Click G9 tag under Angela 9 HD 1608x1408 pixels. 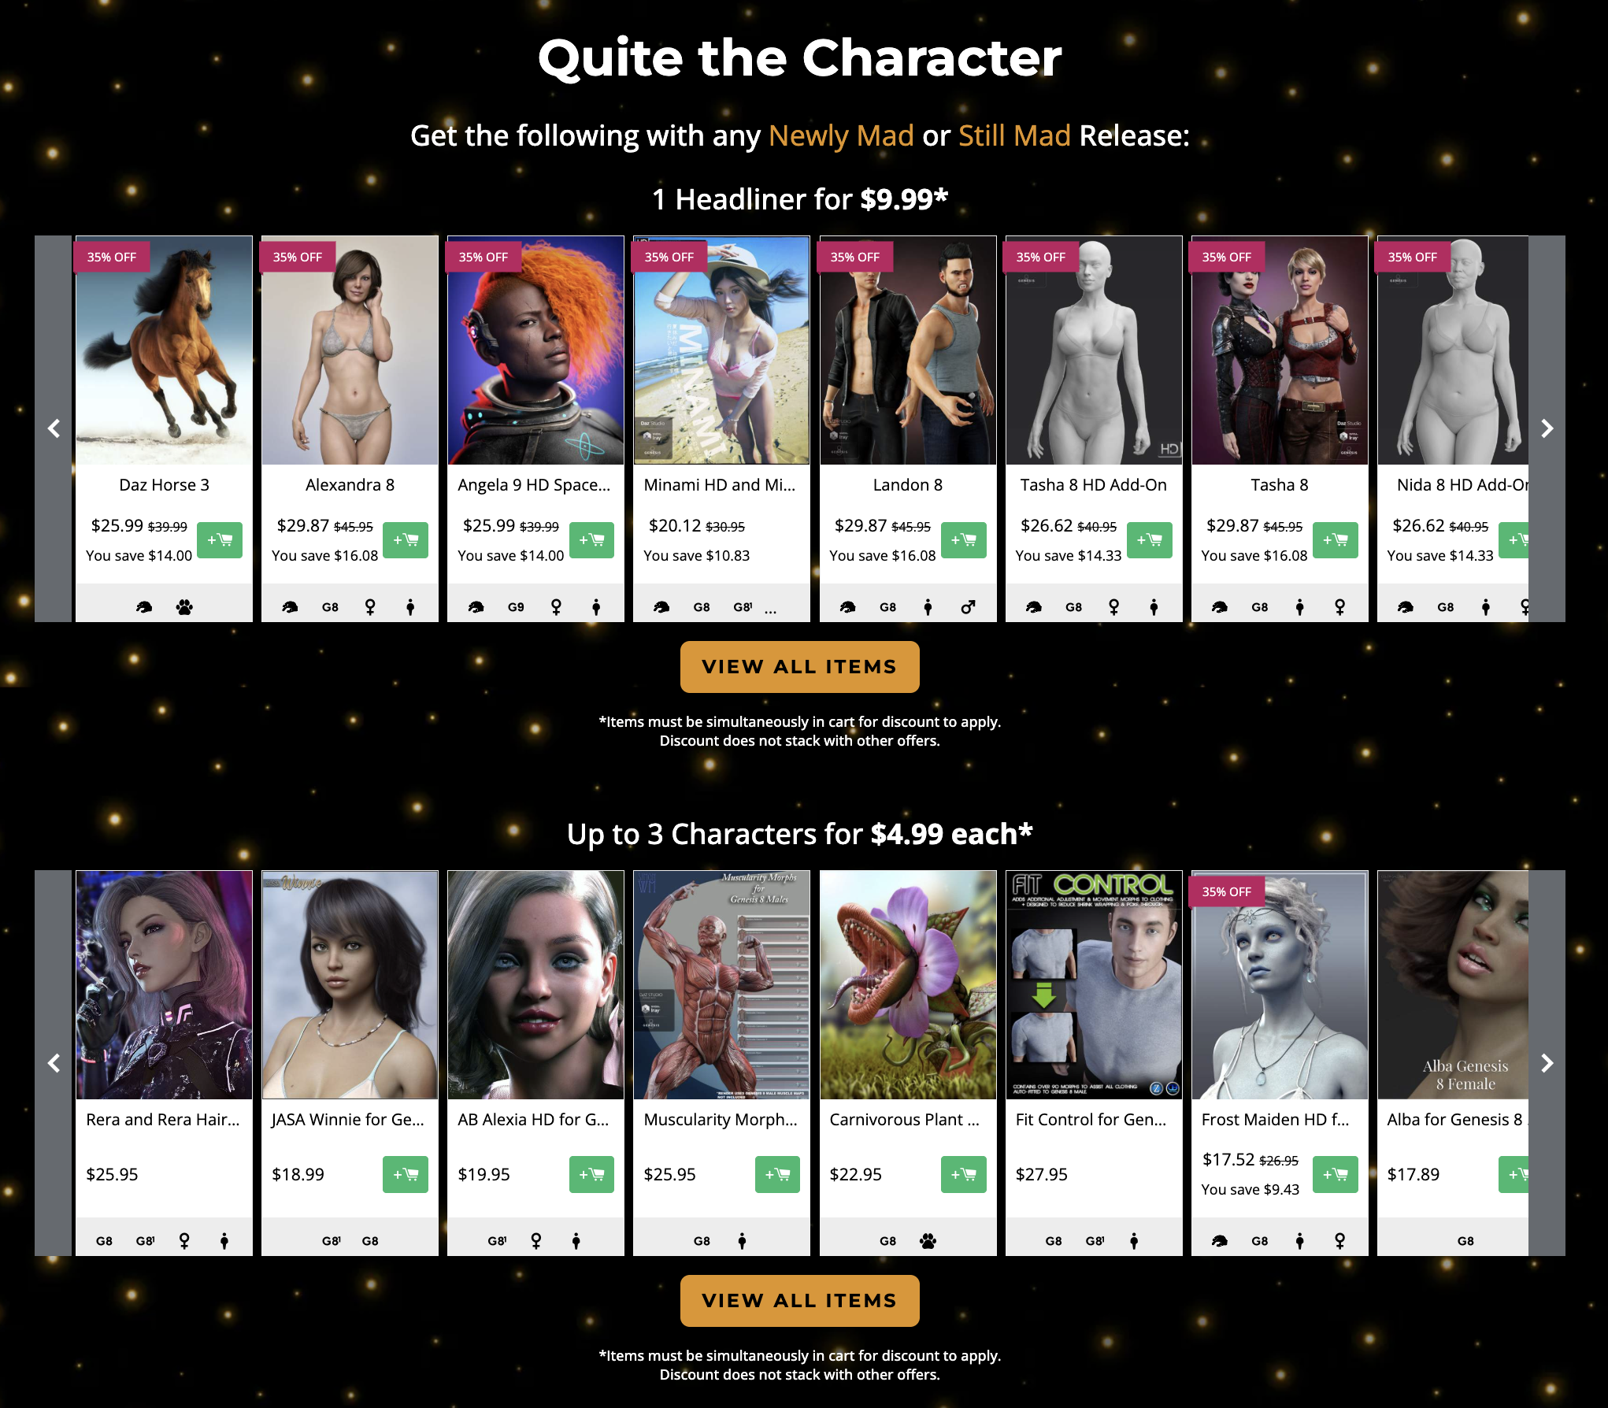click(x=516, y=607)
